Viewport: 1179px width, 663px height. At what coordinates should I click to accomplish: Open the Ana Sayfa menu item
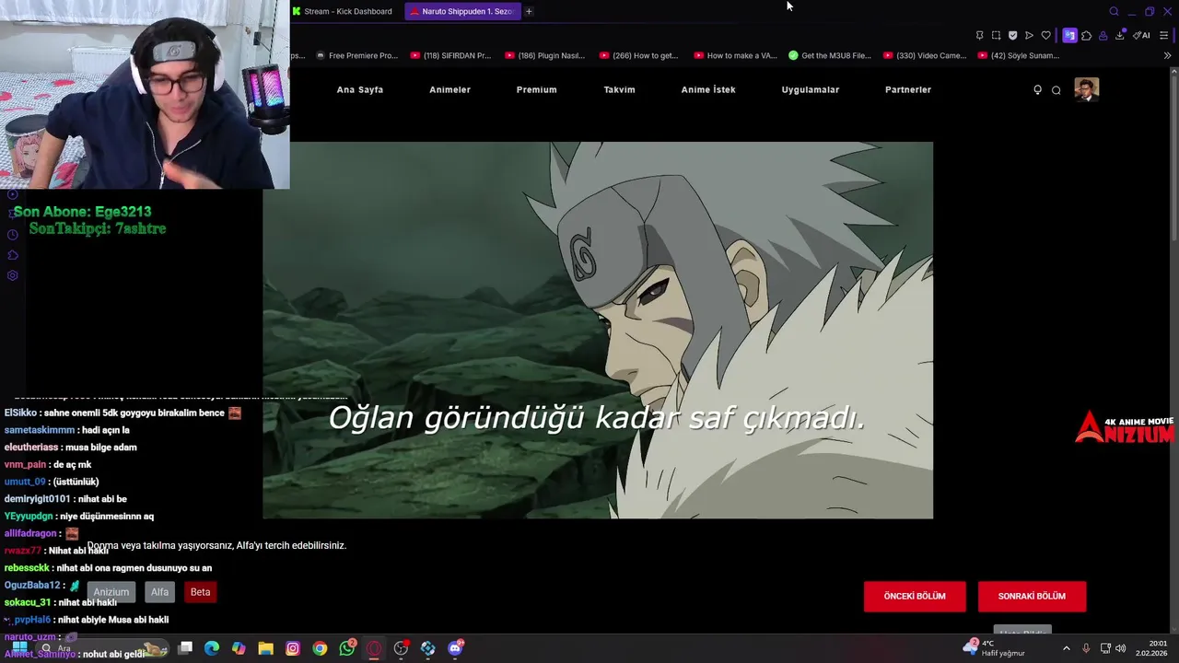pyautogui.click(x=359, y=89)
